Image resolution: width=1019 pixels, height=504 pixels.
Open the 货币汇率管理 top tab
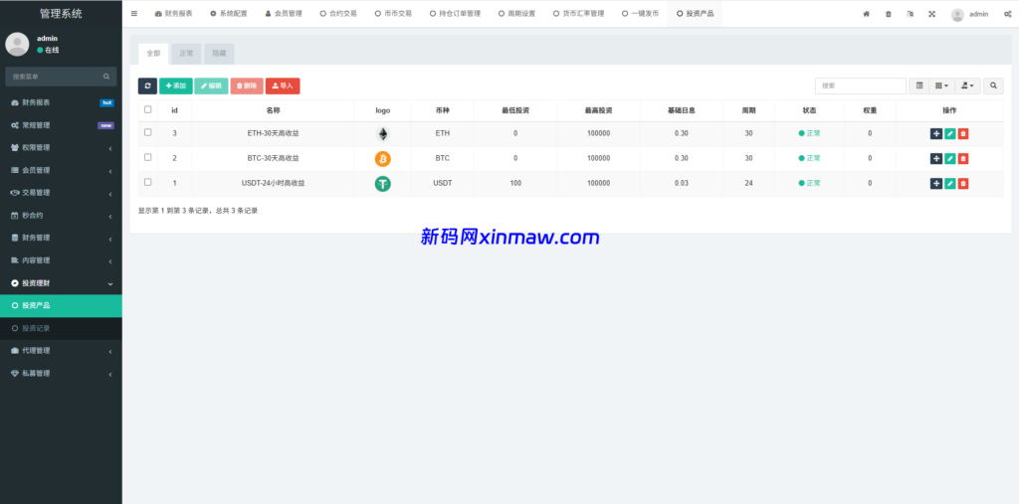click(x=578, y=14)
